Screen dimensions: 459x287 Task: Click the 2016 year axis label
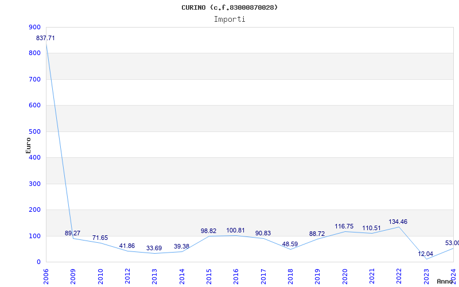point(236,277)
